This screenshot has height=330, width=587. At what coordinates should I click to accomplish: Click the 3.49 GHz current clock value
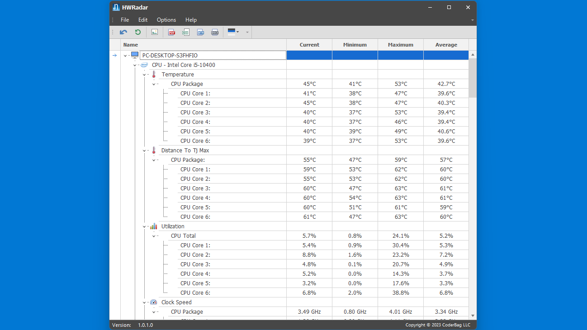(309, 311)
